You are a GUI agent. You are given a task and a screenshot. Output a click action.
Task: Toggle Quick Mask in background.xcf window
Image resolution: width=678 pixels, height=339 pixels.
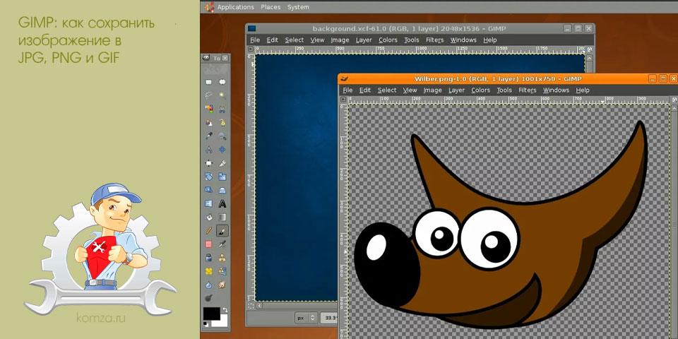pyautogui.click(x=251, y=306)
